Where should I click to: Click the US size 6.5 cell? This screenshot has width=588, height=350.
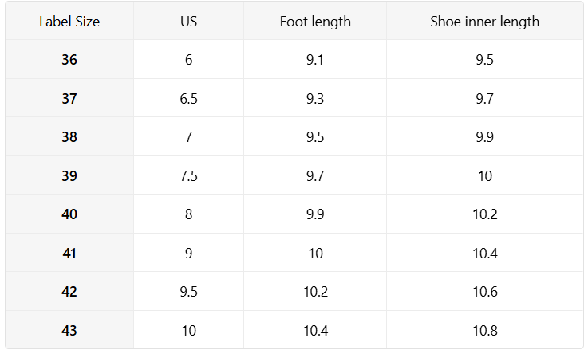click(x=188, y=99)
